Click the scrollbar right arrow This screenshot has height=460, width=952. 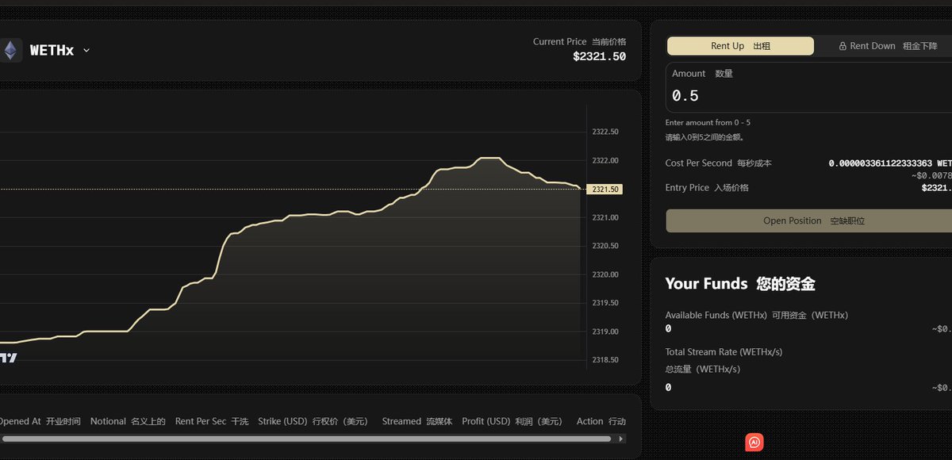tap(622, 438)
